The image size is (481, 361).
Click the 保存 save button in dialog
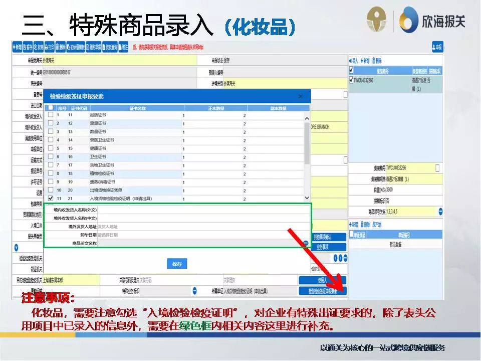(x=177, y=262)
